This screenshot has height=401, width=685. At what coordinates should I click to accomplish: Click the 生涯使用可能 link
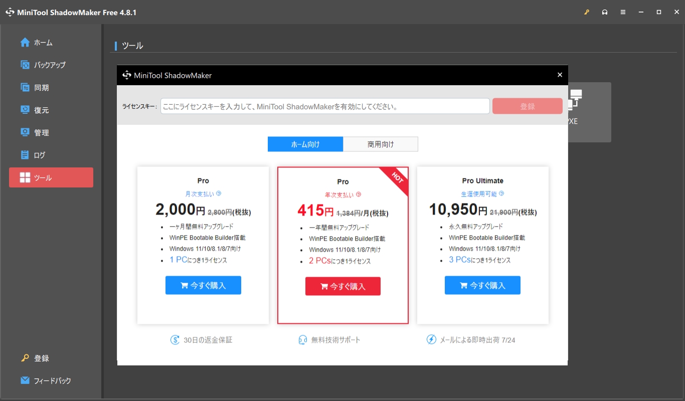click(x=479, y=194)
